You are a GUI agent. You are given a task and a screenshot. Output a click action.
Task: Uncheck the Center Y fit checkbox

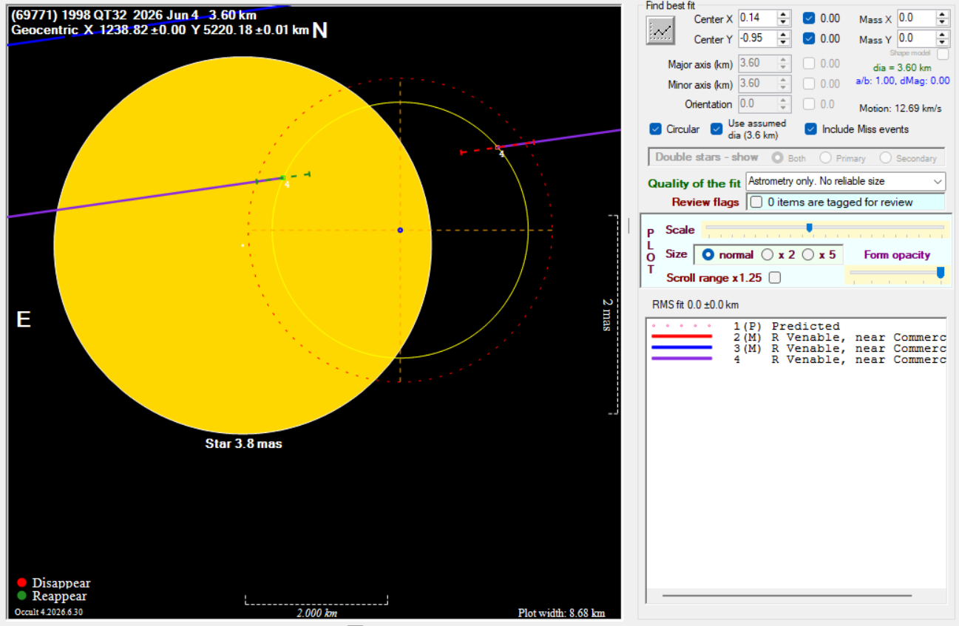(810, 38)
